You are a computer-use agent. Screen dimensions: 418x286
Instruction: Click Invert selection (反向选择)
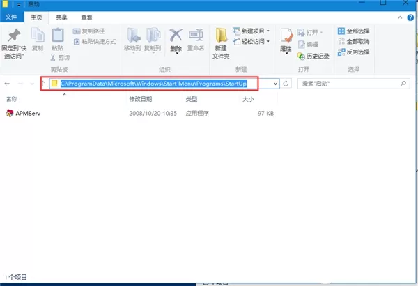353,52
